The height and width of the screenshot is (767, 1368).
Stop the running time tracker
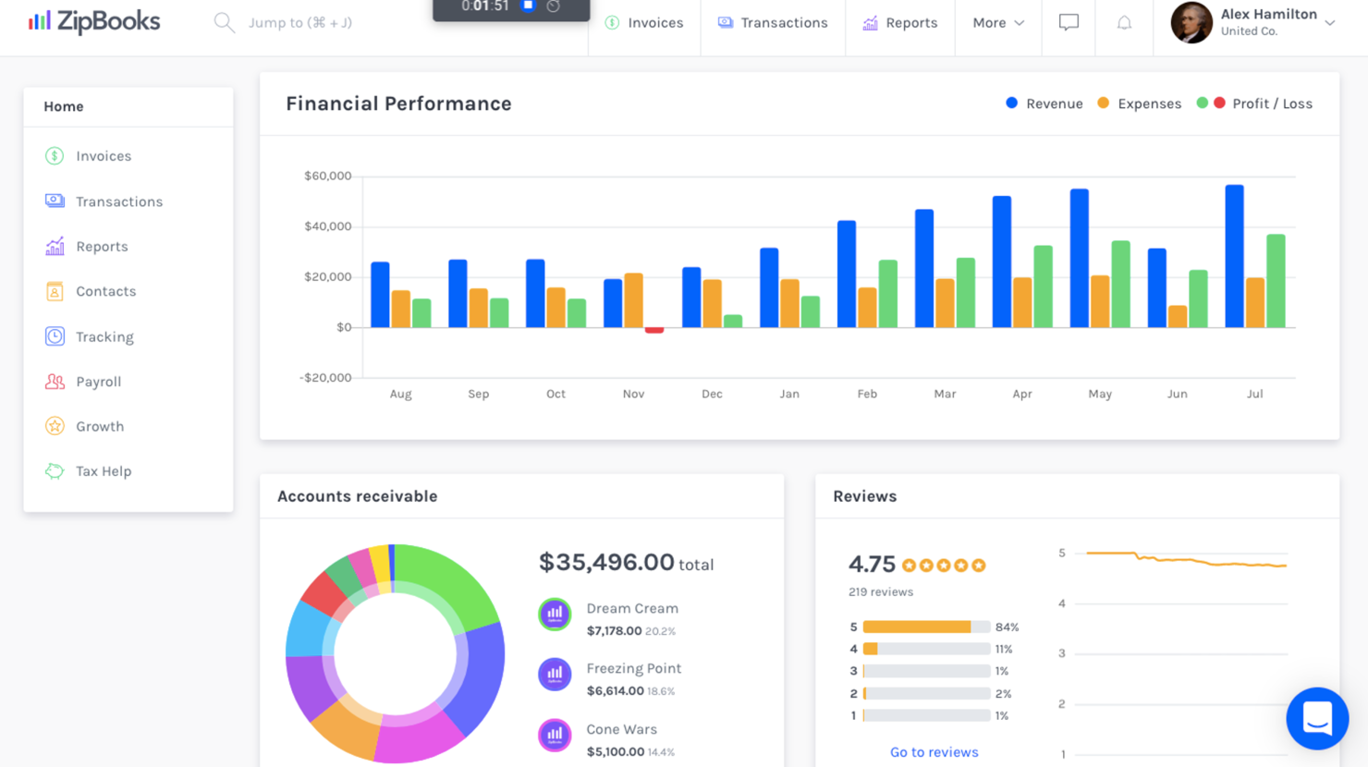pyautogui.click(x=528, y=6)
